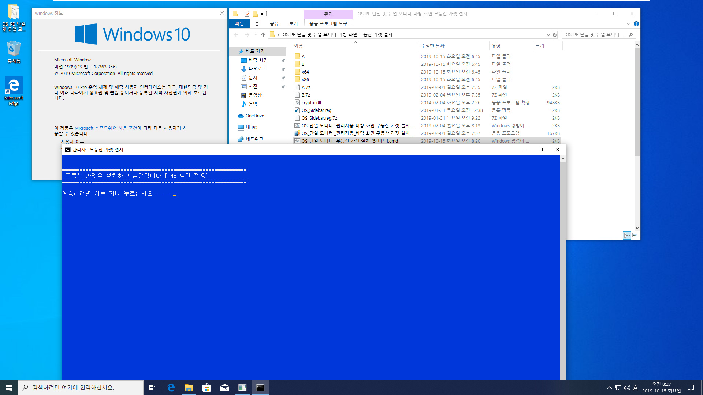This screenshot has height=395, width=703.
Task: Open the 공유 ribbon tab
Action: (x=274, y=23)
